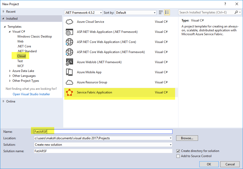Select Azure WebJob (.NET Framework) row
The image size is (243, 169).
pos(121,62)
